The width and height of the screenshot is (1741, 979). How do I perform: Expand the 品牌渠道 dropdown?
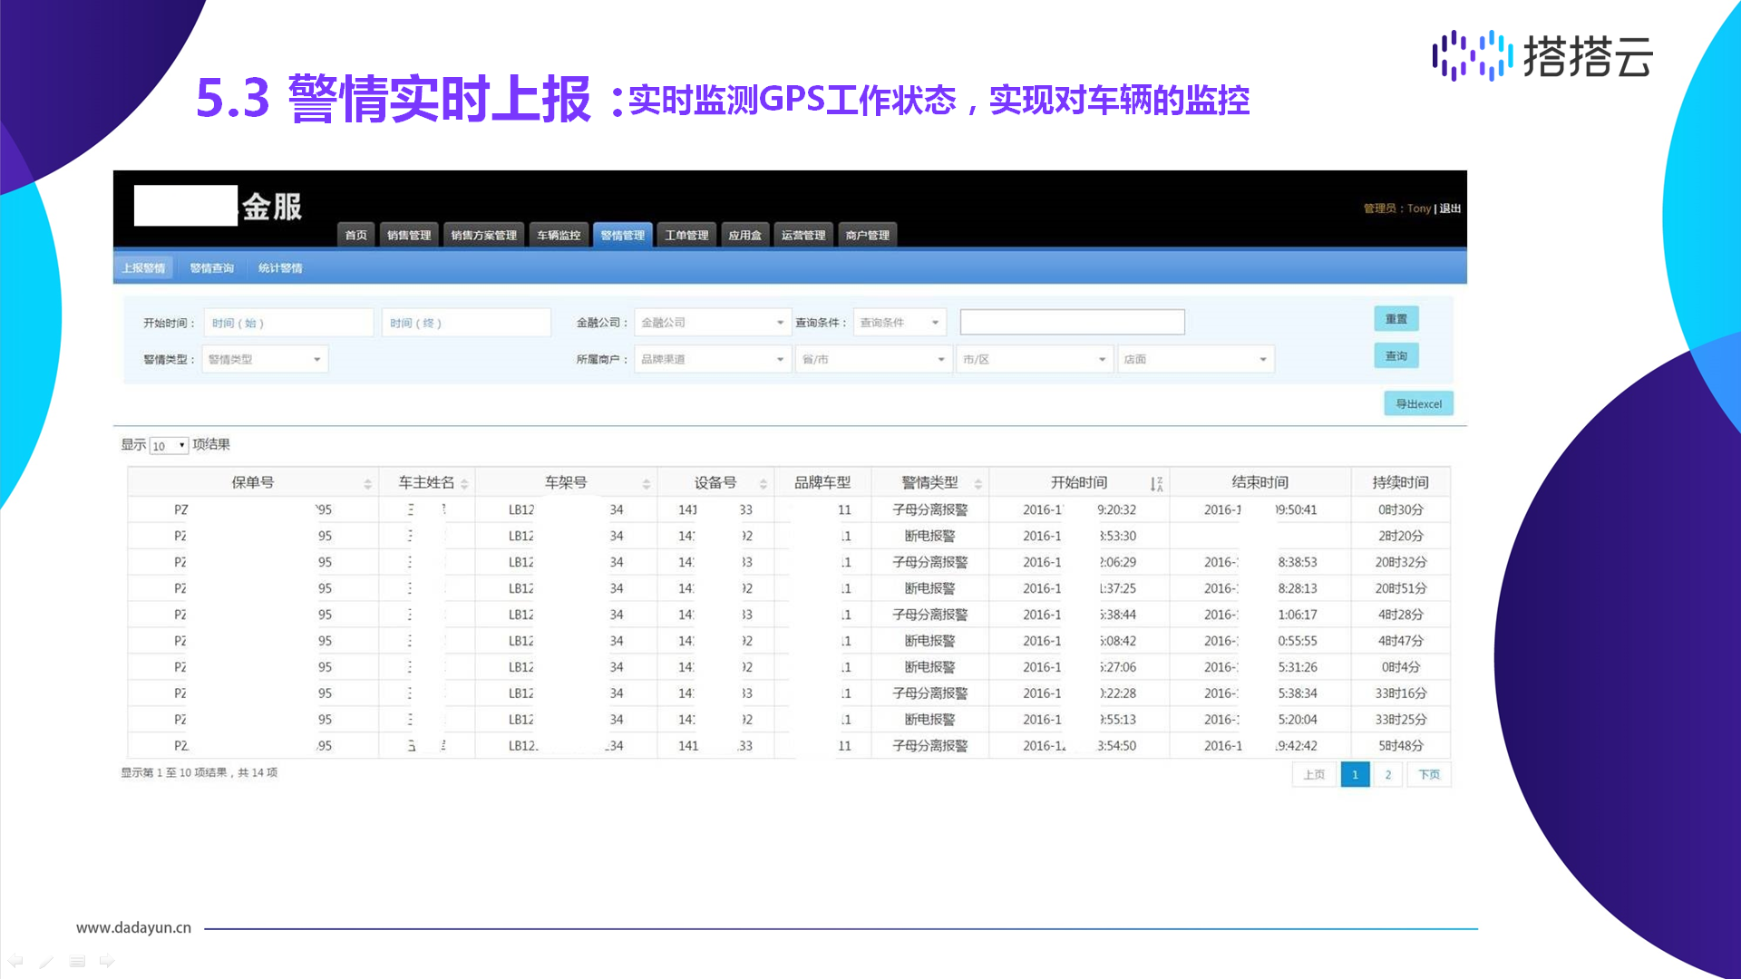coord(713,360)
